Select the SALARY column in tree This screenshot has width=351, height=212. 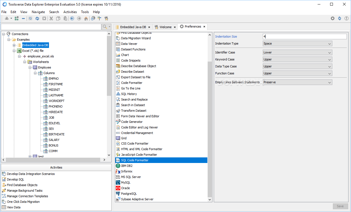point(54,140)
